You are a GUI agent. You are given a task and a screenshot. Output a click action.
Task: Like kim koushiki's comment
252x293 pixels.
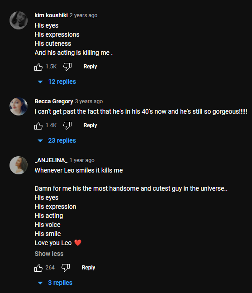[38, 67]
